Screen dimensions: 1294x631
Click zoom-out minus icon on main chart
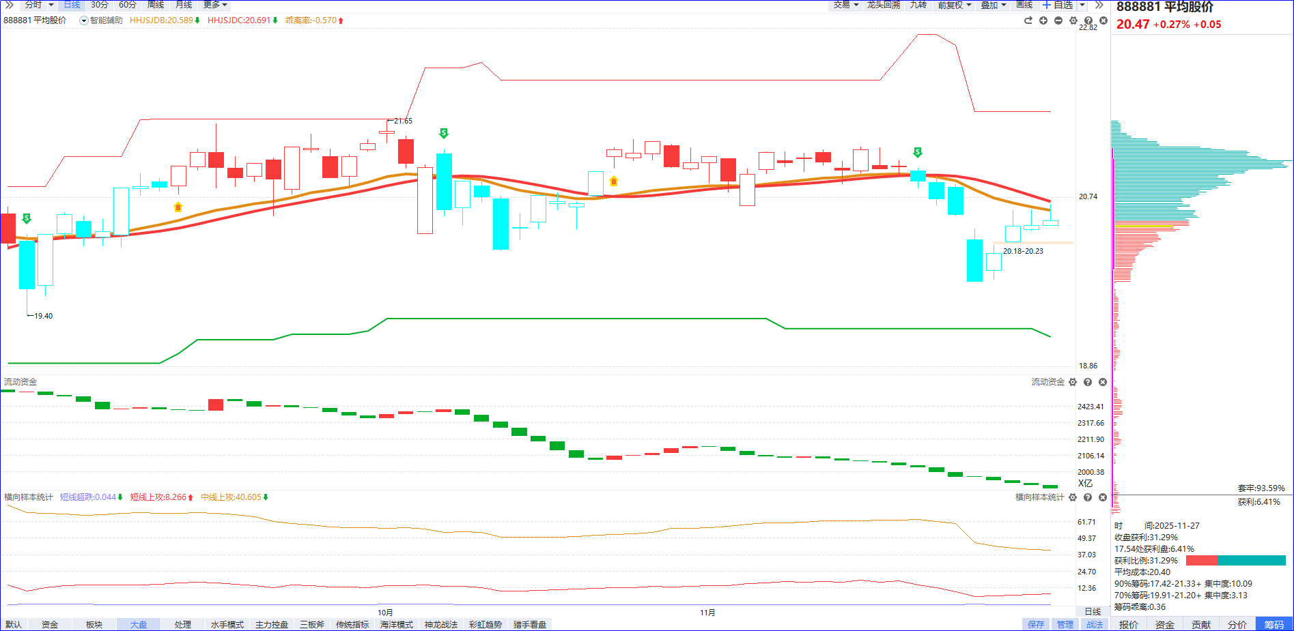[1058, 20]
